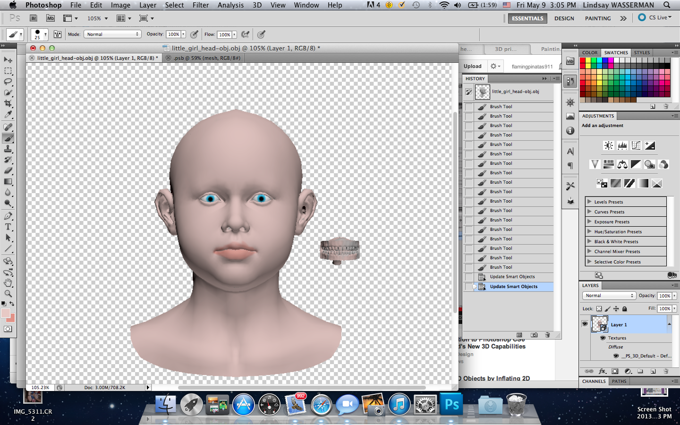The height and width of the screenshot is (425, 680).
Task: Click the Essentials workspace button
Action: (527, 18)
